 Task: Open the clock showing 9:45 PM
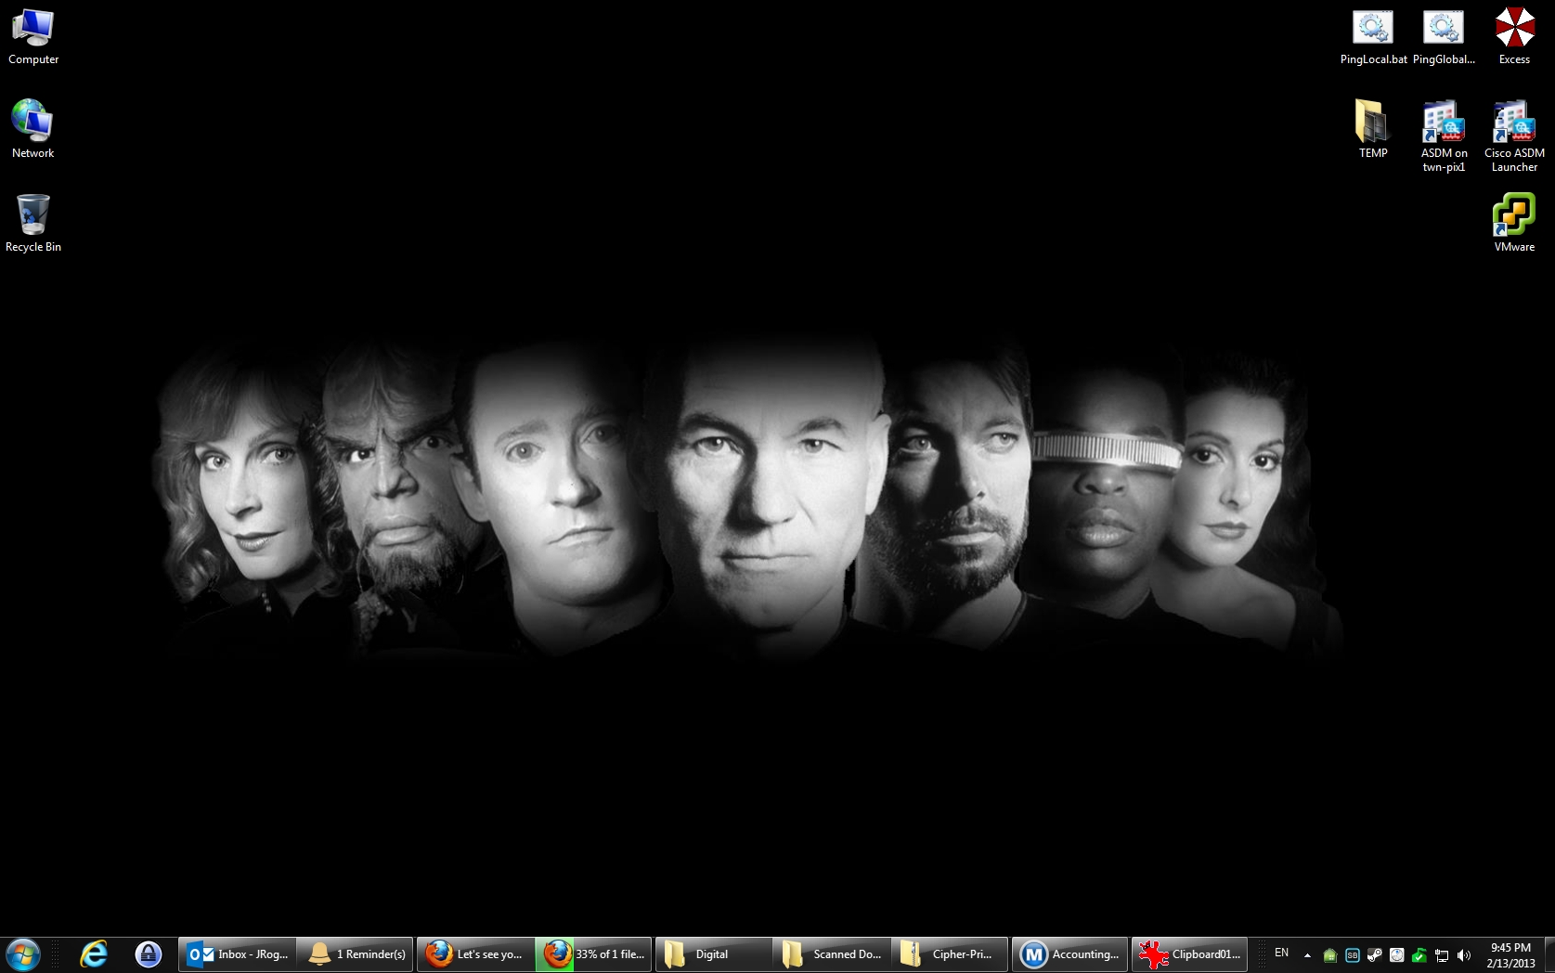(1510, 955)
